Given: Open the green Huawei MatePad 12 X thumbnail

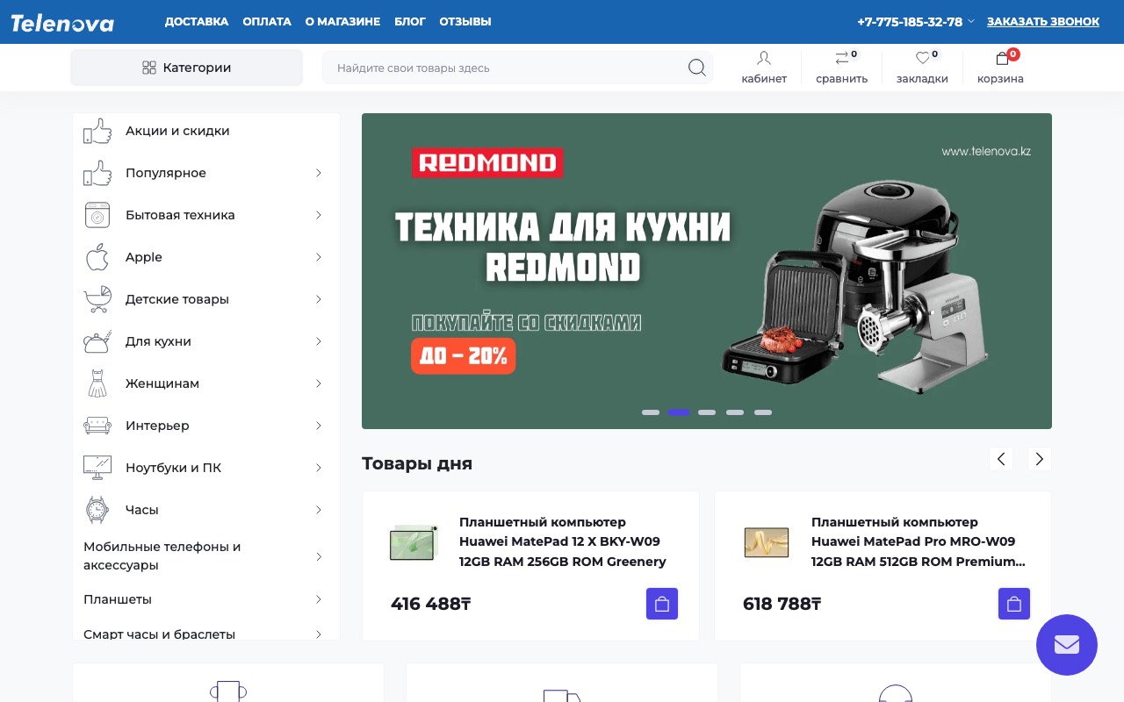Looking at the screenshot, I should coord(414,542).
